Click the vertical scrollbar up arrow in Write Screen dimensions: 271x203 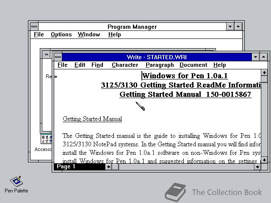pos(264,73)
